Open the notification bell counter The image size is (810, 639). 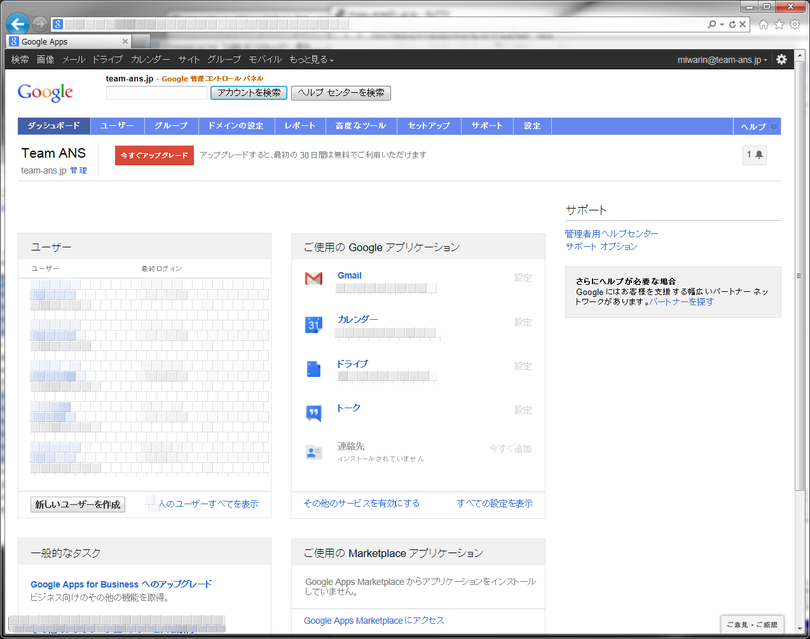click(x=755, y=155)
